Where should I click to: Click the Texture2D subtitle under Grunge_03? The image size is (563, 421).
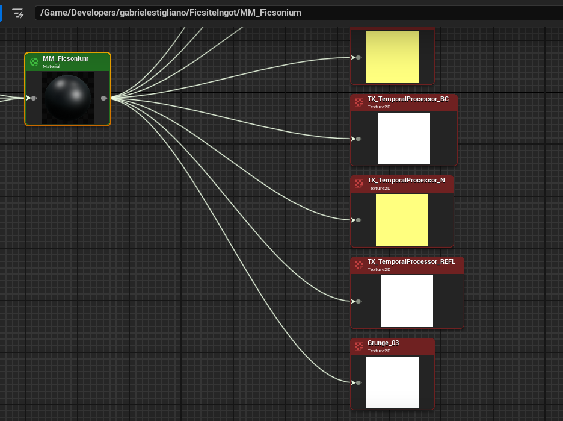[379, 351]
